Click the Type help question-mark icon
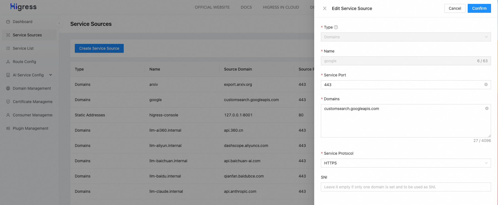 (x=336, y=27)
